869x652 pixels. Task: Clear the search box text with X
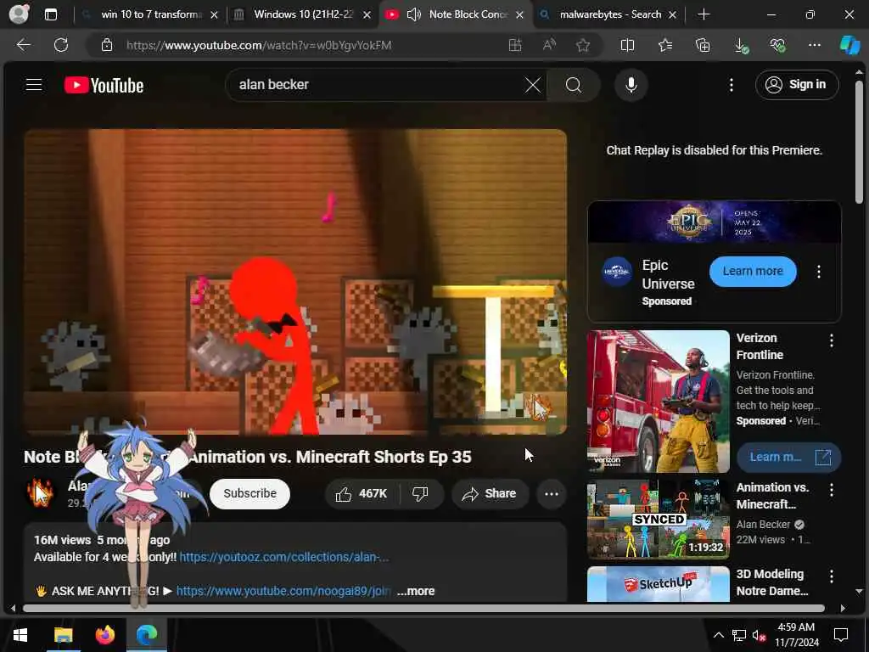click(533, 85)
